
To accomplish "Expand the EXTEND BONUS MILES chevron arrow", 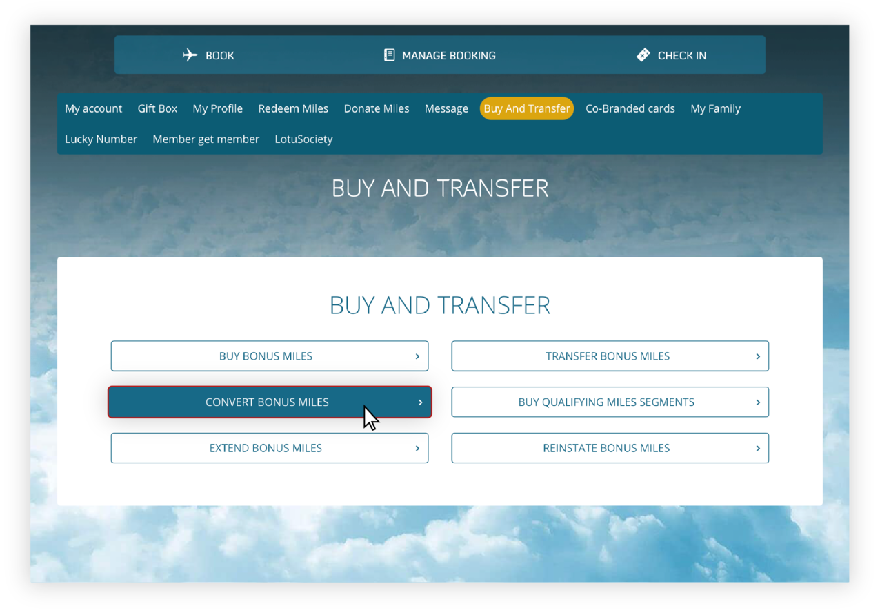I will coord(417,447).
